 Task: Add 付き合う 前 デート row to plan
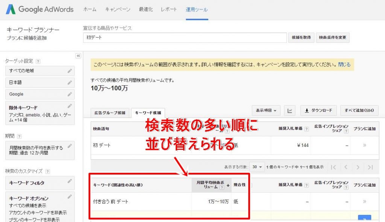coord(365,201)
